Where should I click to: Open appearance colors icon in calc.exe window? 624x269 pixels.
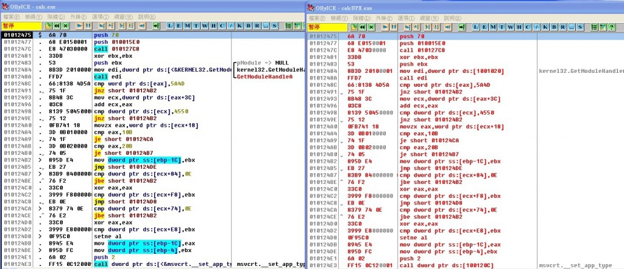click(x=297, y=26)
